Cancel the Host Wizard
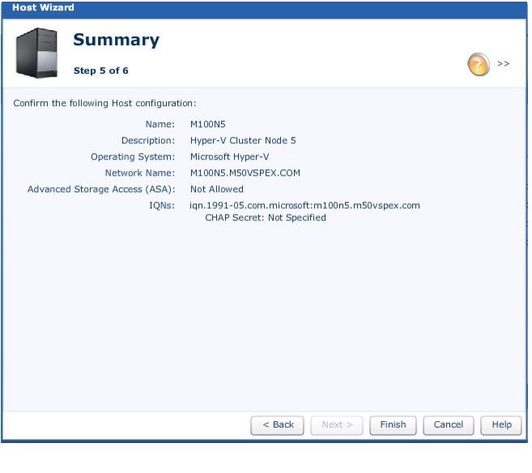532x473 pixels. pos(449,425)
